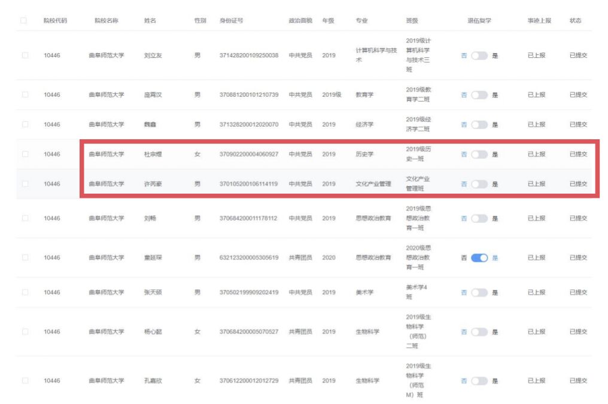This screenshot has width=608, height=404.
Task: Toggle 退伍复学 switch in the 文化产业管理 row
Action: pos(479,184)
